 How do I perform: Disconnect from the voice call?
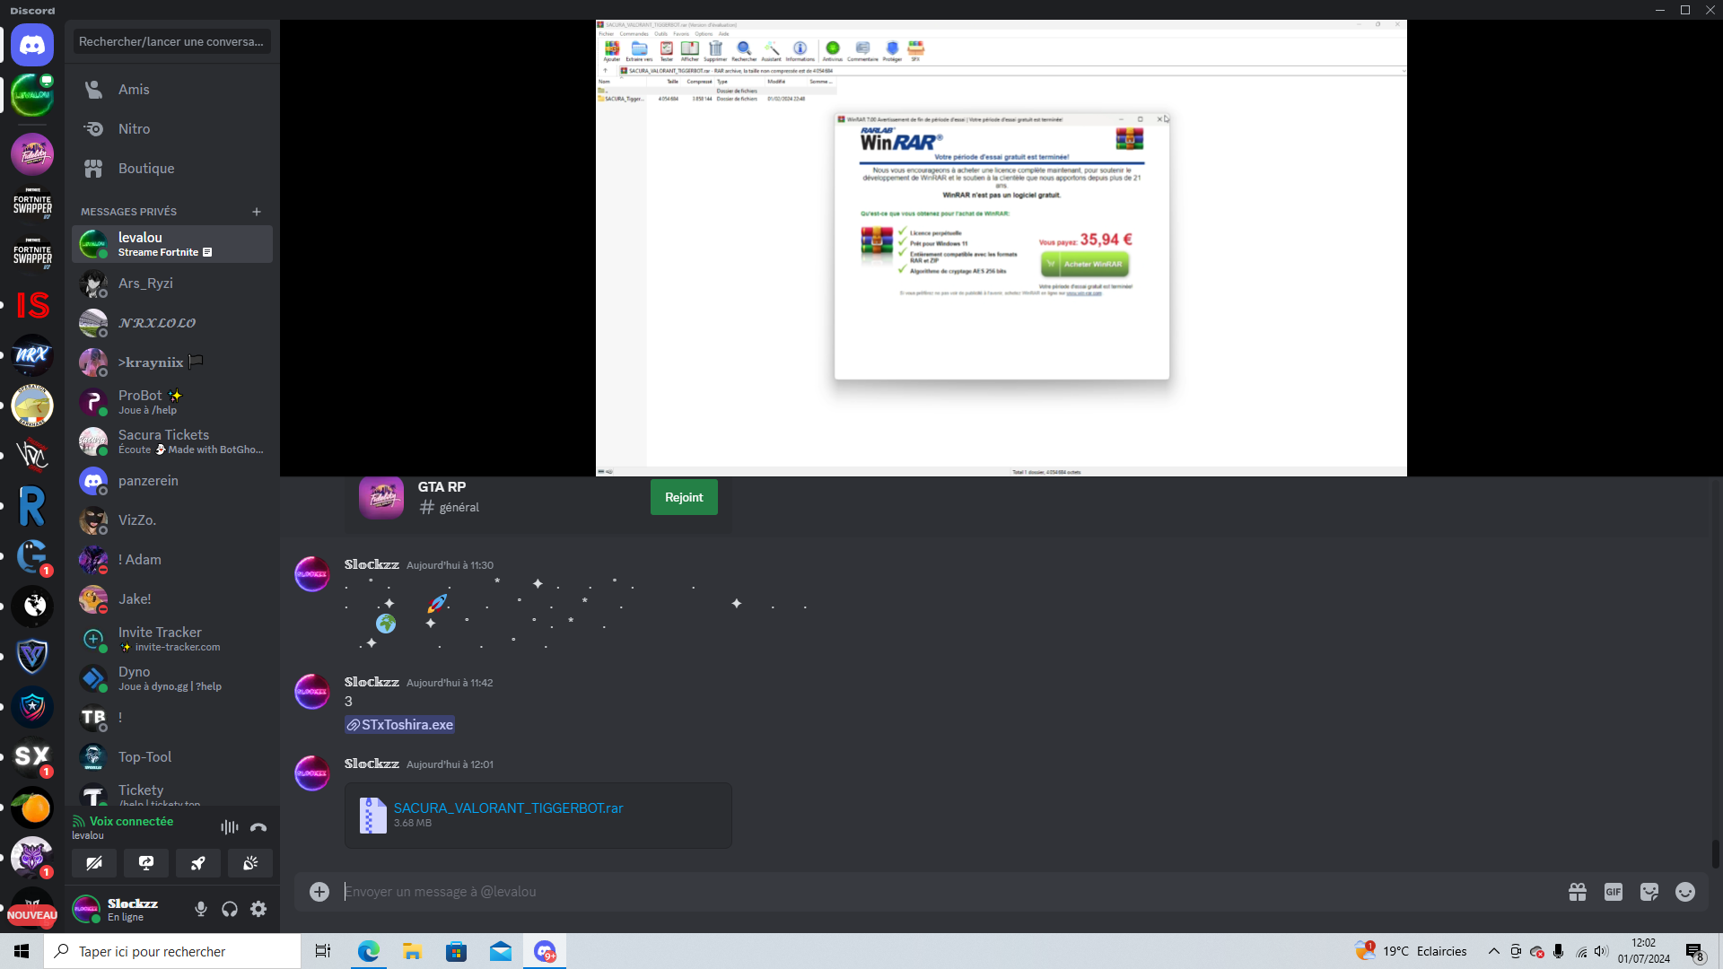click(258, 827)
